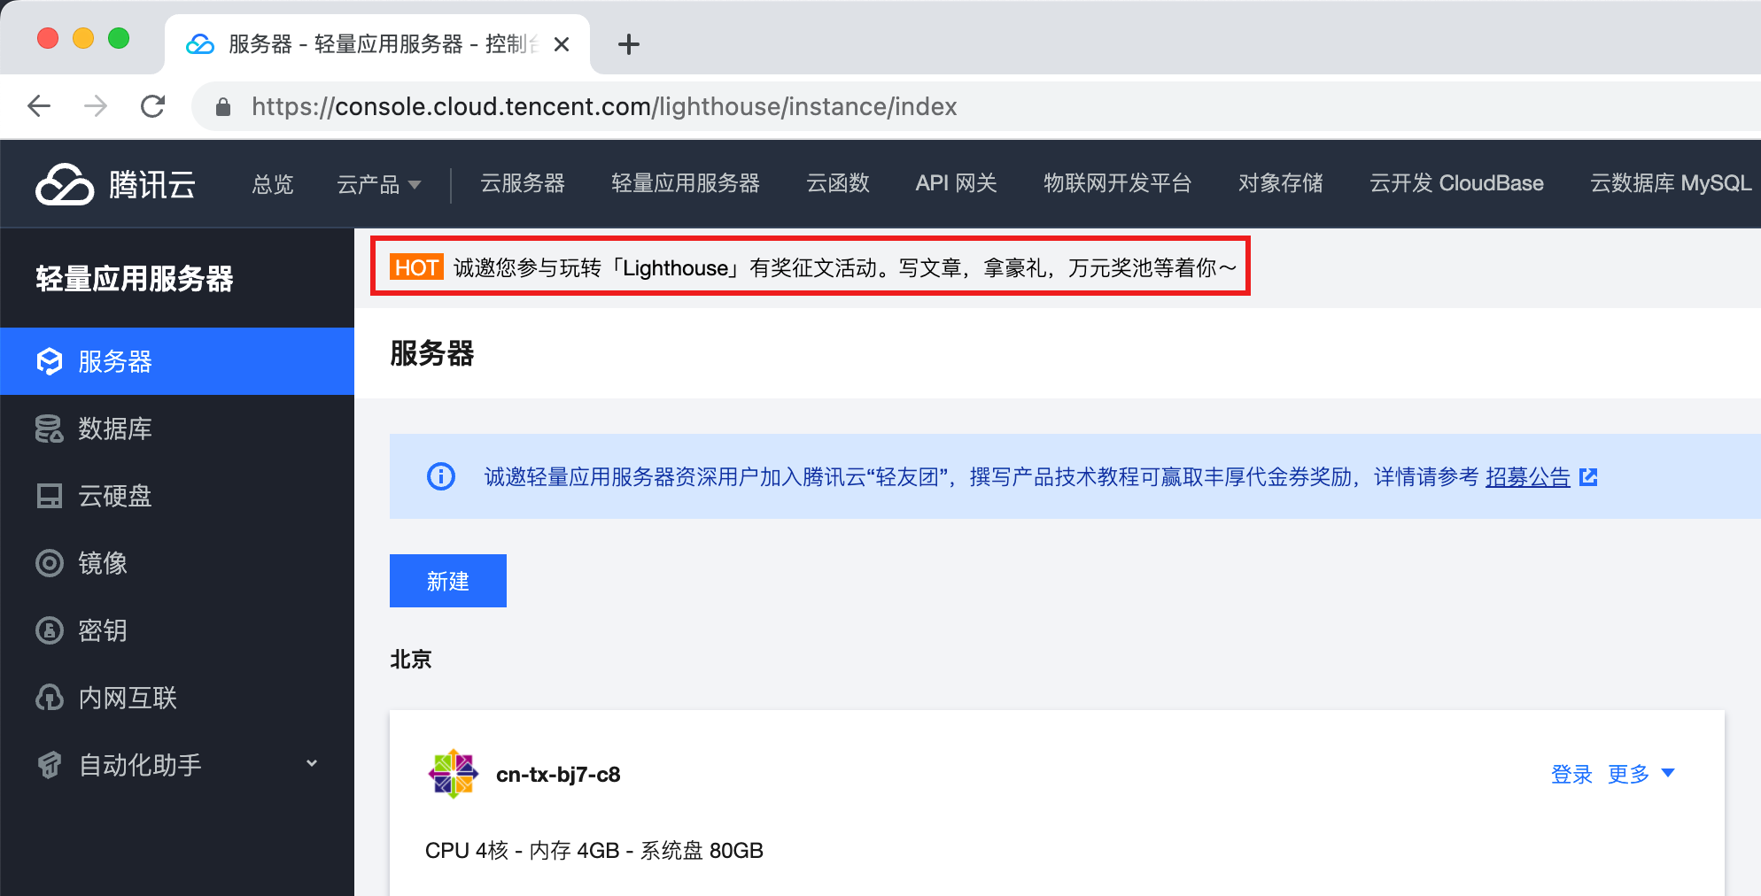Click the macOS yellow minimize button
Viewport: 1761px width, 896px height.
coord(83,38)
